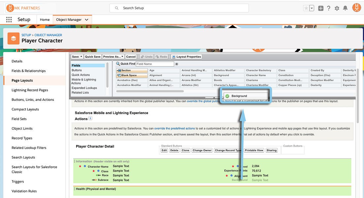Click the horizontal palette scrollbar
Screen dimensions: 364x198
150,91
